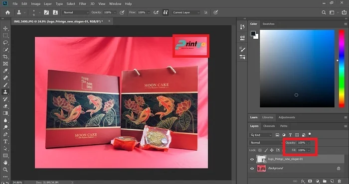The width and height of the screenshot is (349, 184).
Task: Open the Image menu
Action: 35,4
